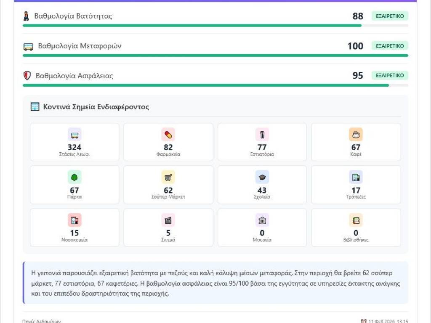Click the cinema clapperboard icon
Image resolution: width=431 pixels, height=323 pixels.
(x=168, y=220)
